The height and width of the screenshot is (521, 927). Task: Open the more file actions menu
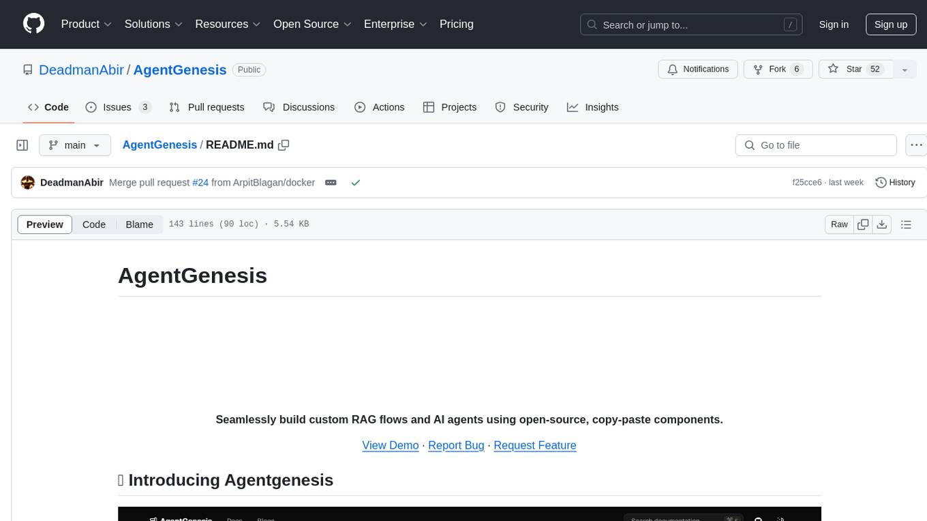[x=916, y=145]
